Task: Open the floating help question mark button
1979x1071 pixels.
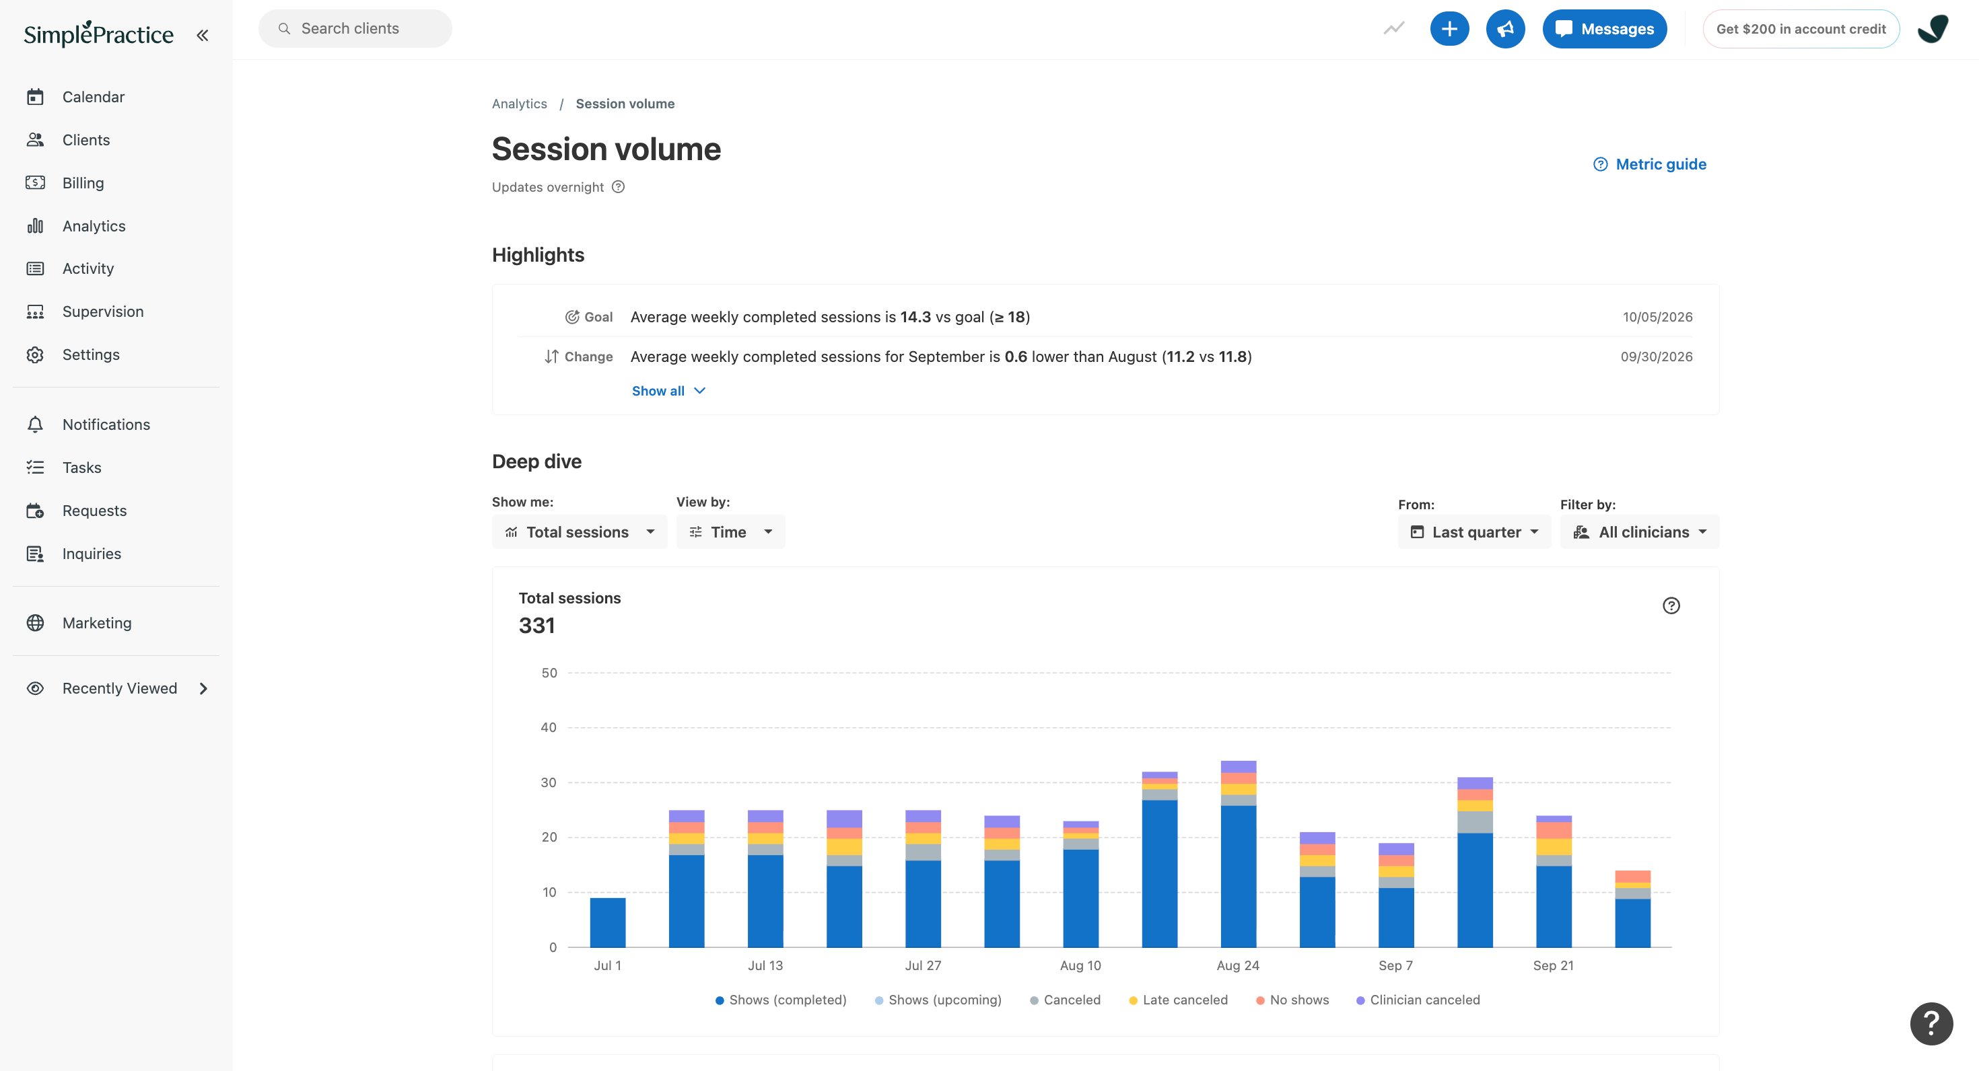Action: click(1931, 1023)
